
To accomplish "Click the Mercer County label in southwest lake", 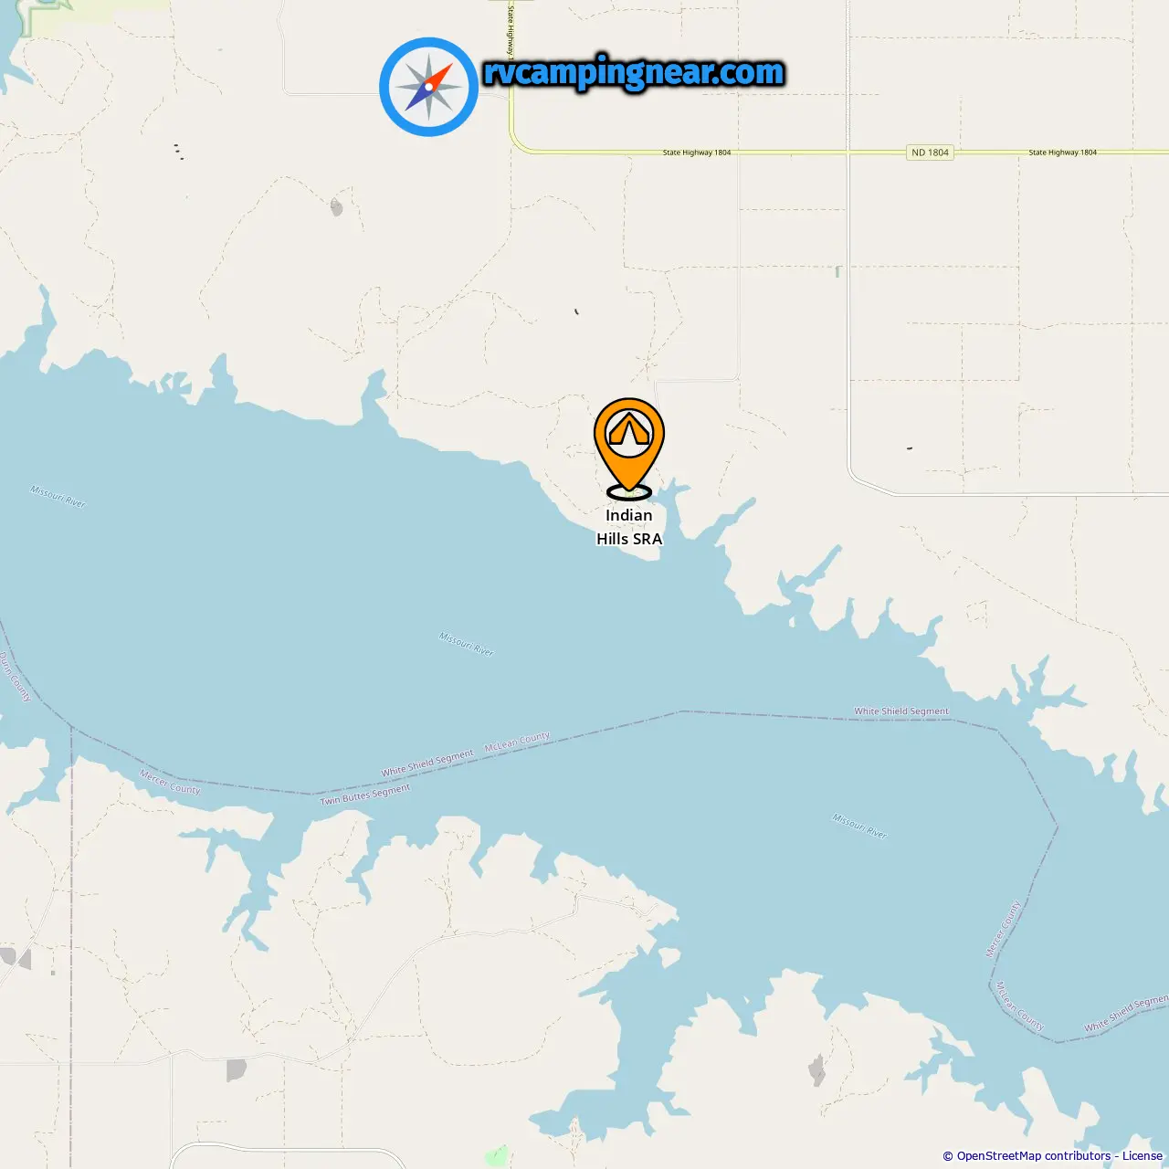I will click(x=170, y=783).
